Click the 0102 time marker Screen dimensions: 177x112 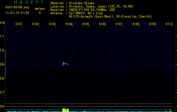coord(36,24)
